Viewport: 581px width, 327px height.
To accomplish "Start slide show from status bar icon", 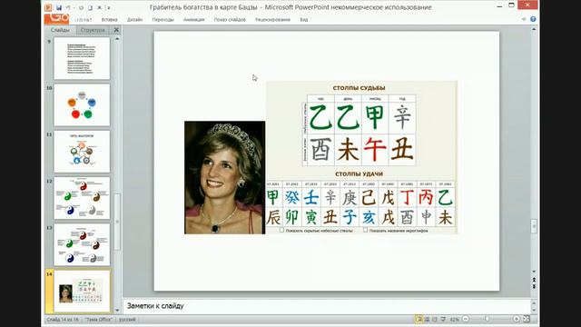I will [443, 319].
